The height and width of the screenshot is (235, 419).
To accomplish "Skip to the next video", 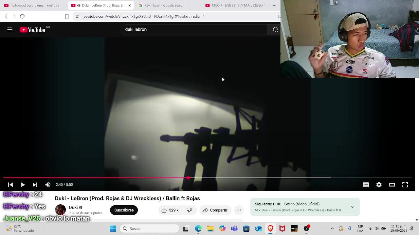I will (35, 185).
